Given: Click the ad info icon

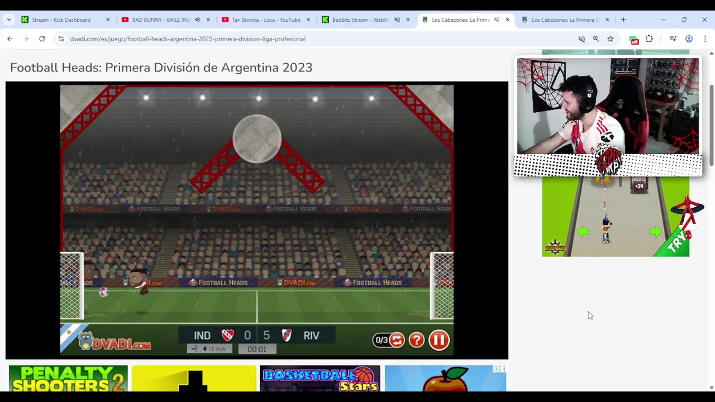Looking at the screenshot, I should pyautogui.click(x=497, y=368).
